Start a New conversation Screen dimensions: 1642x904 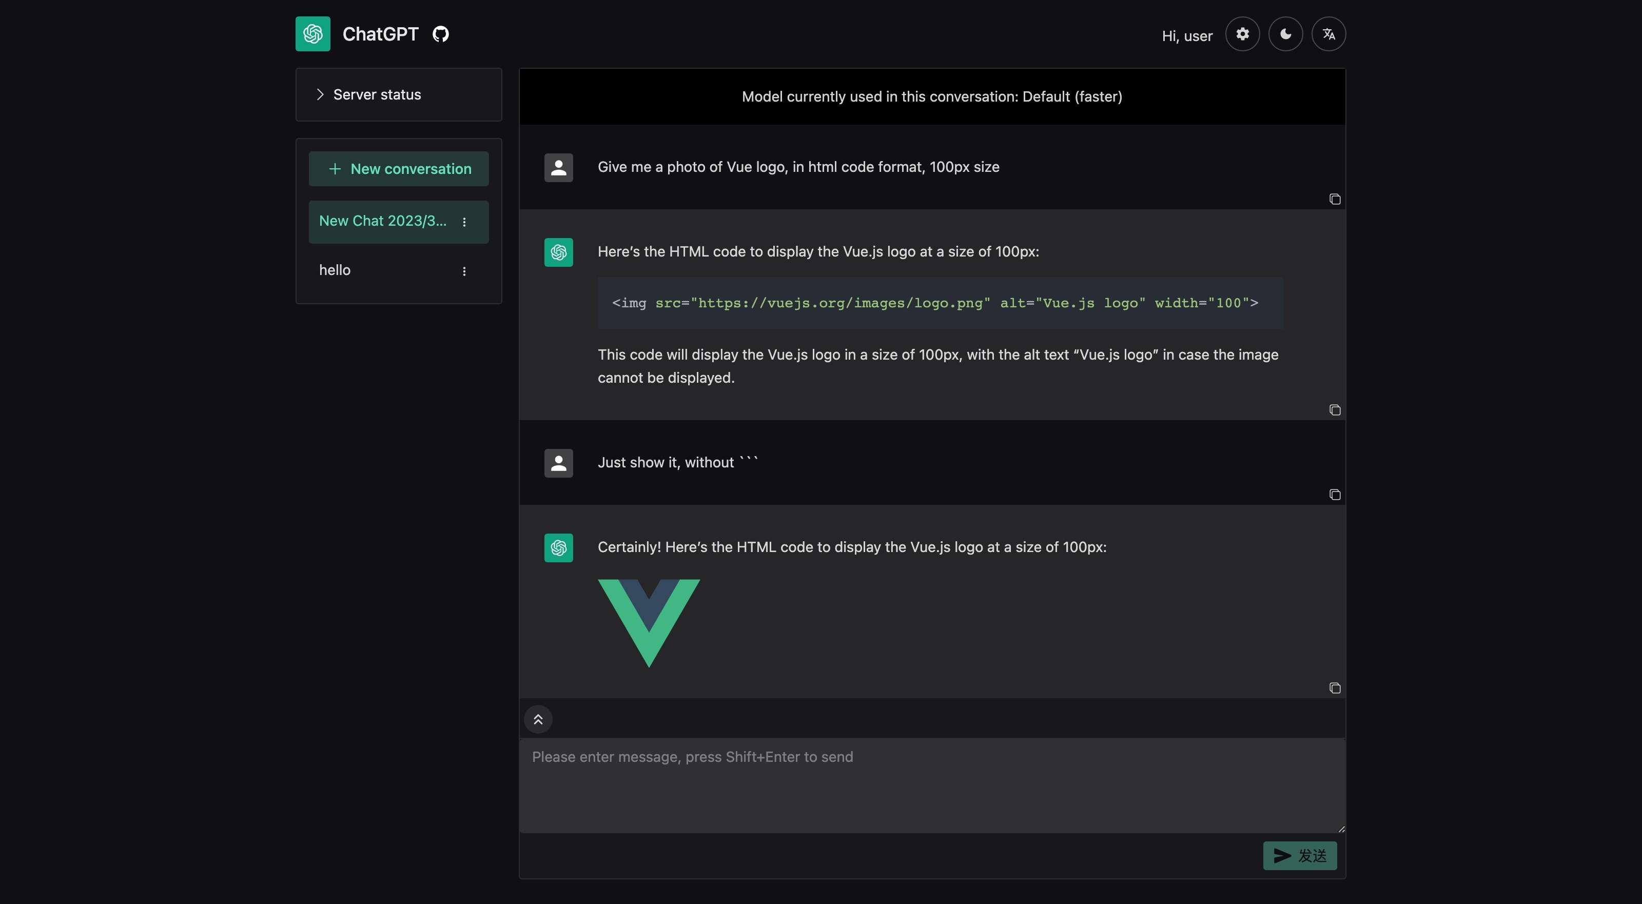tap(398, 169)
